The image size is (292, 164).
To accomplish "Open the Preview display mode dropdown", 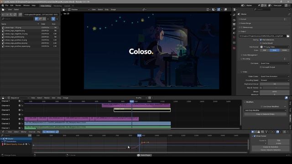I will 79,10.
